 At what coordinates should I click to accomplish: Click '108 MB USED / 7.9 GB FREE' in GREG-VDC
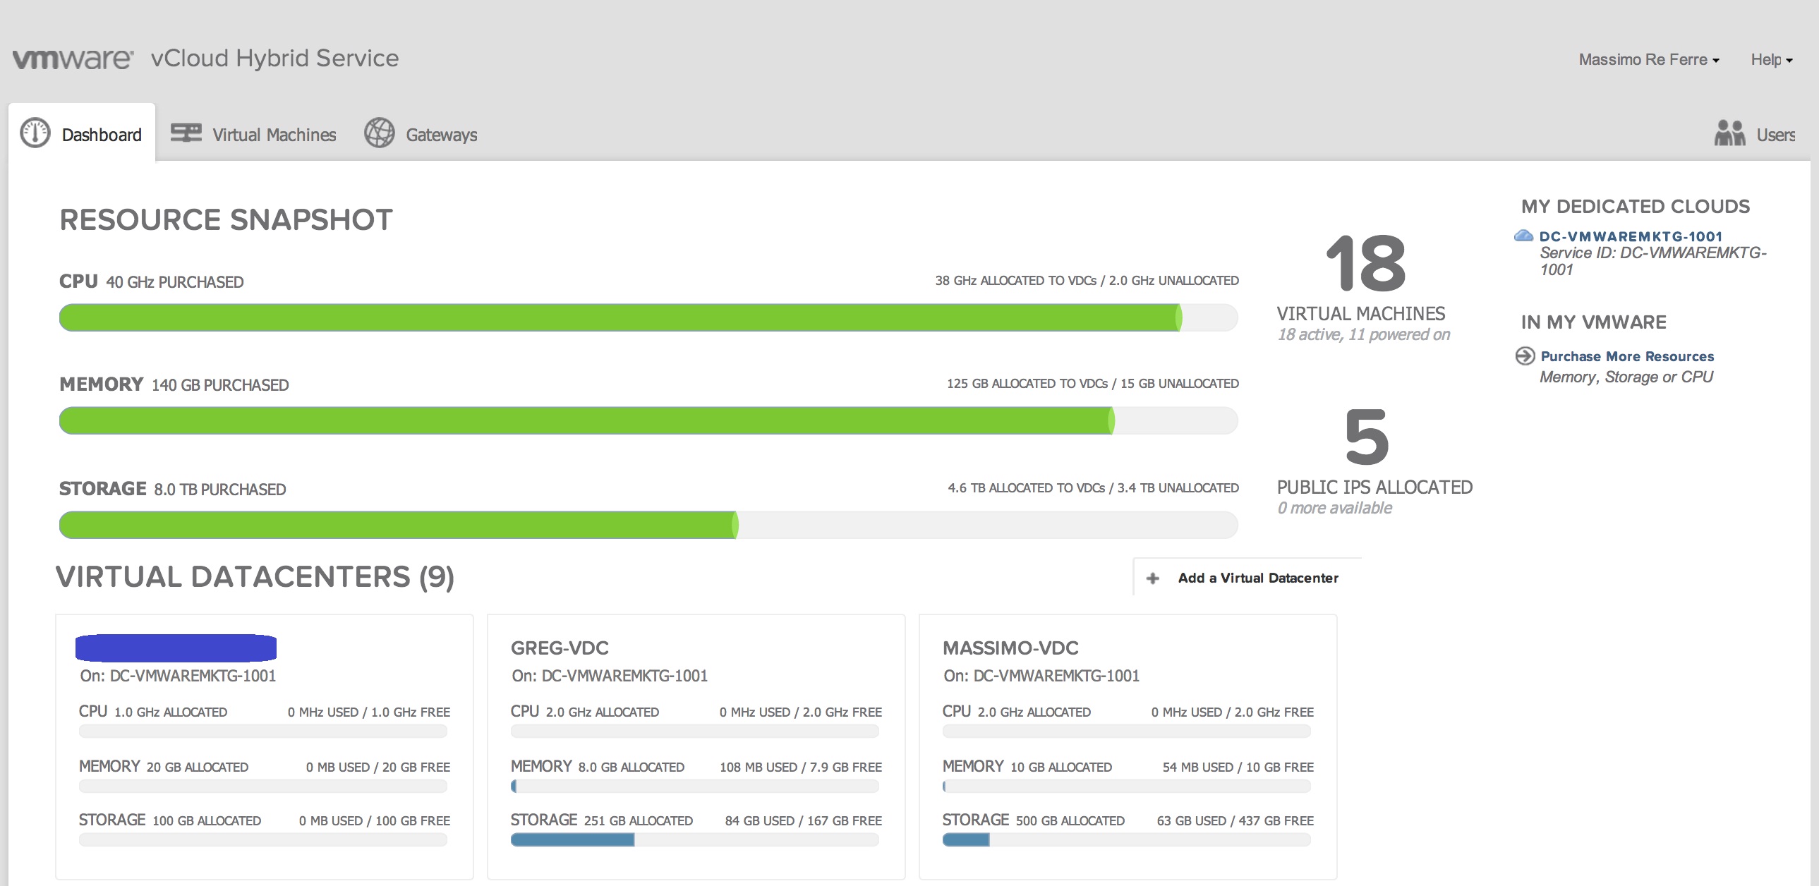pos(800,767)
